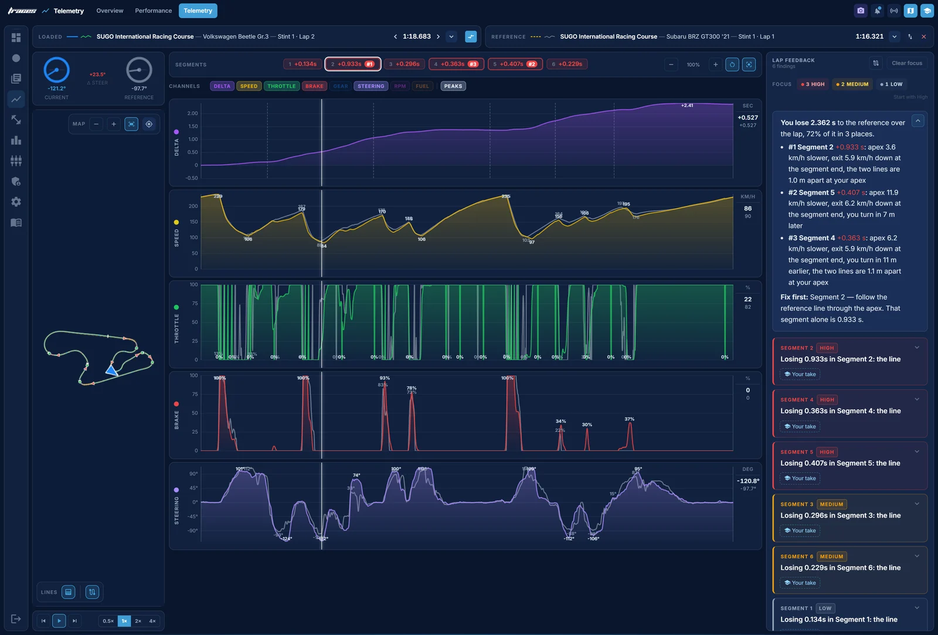The height and width of the screenshot is (635, 938).
Task: Click Clear focus button
Action: pyautogui.click(x=907, y=63)
